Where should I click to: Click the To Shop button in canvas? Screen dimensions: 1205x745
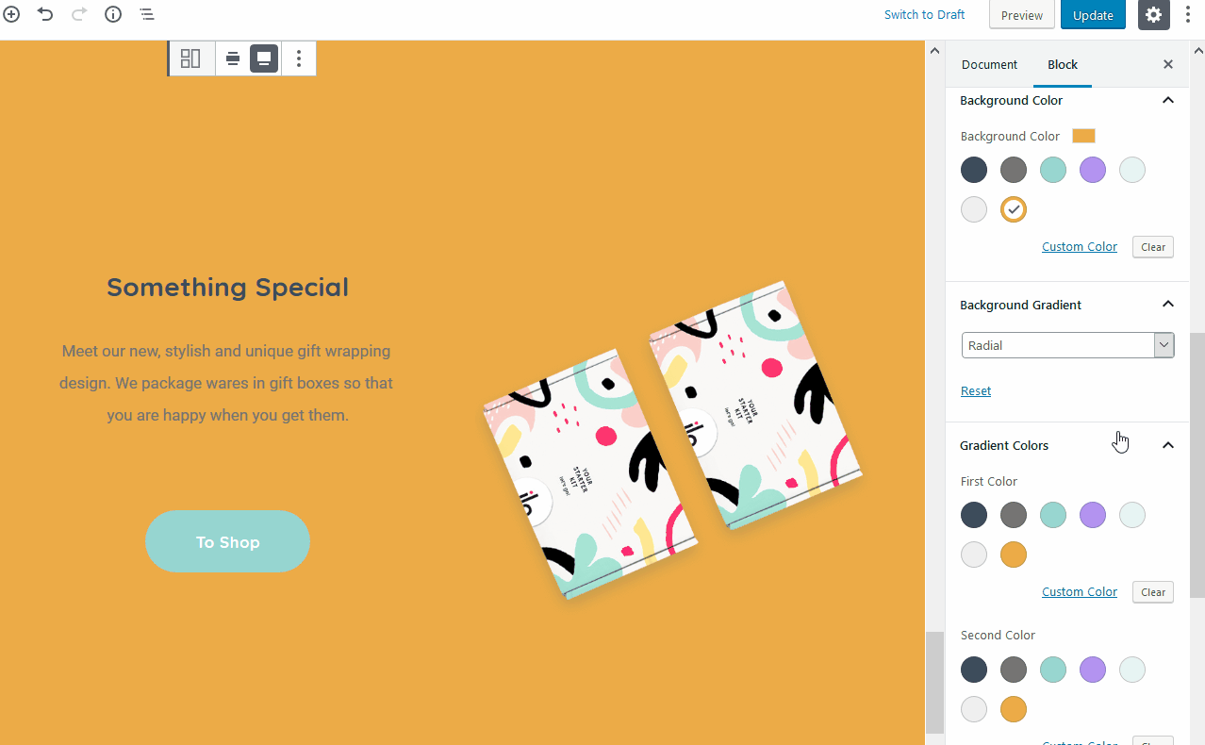pyautogui.click(x=227, y=541)
